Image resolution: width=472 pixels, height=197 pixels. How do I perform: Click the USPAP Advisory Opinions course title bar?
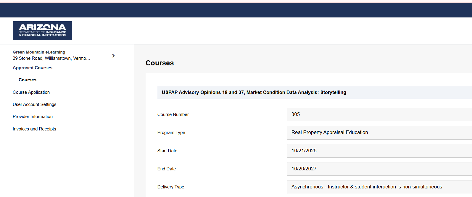tap(254, 93)
